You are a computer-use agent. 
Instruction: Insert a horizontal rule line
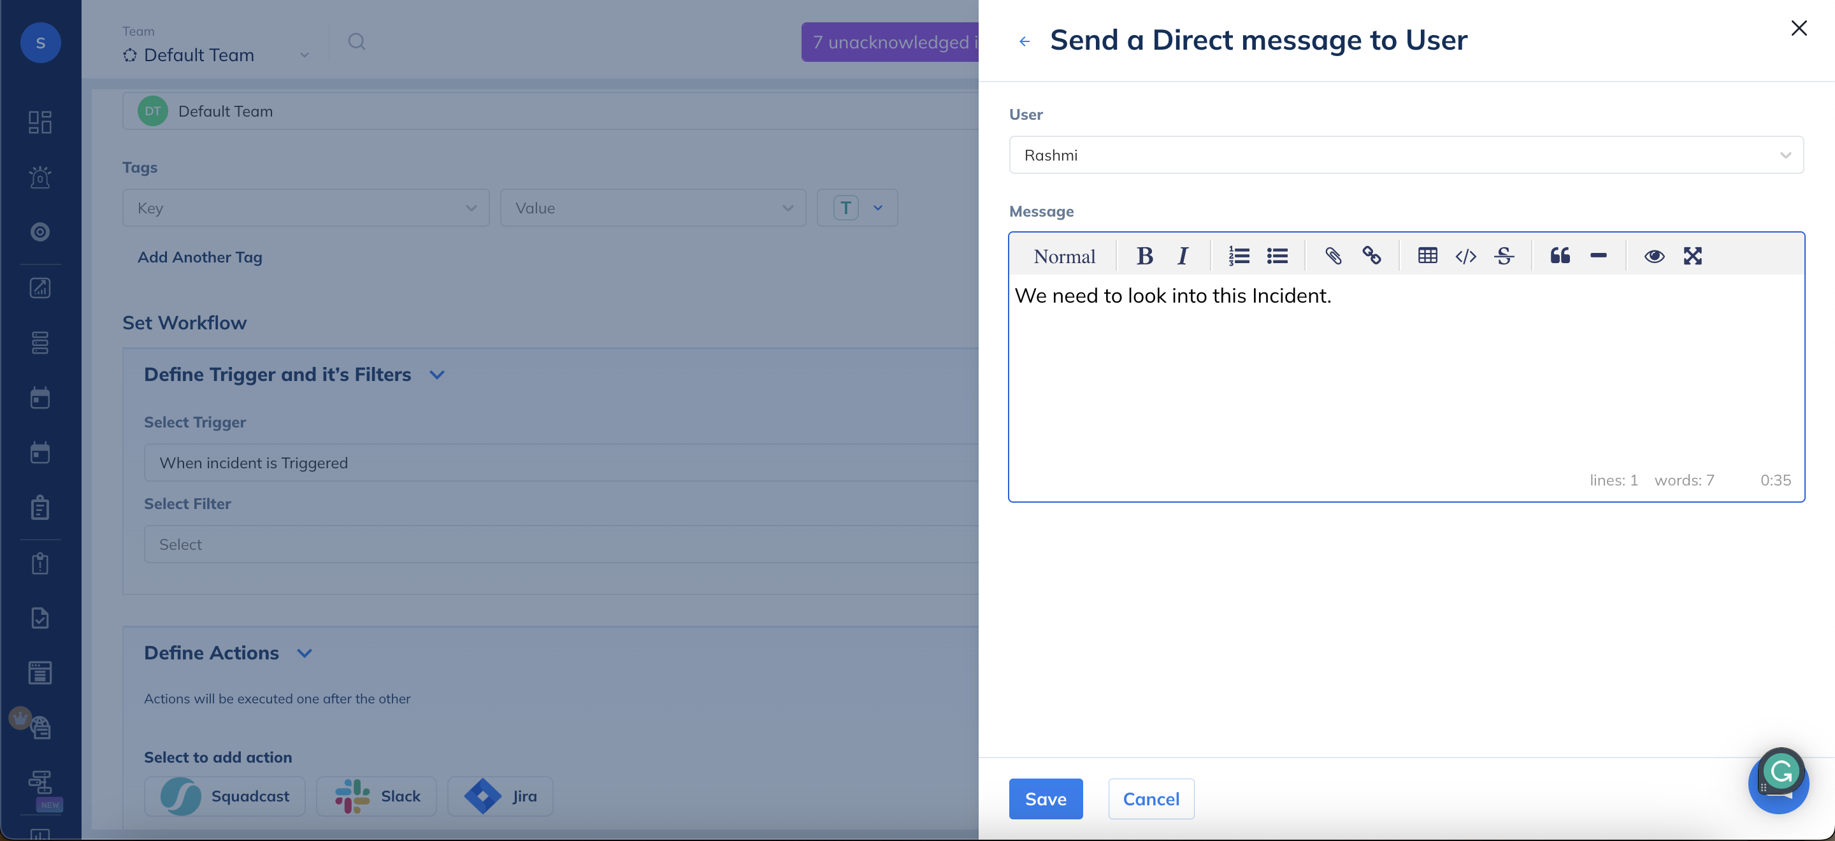click(1598, 255)
